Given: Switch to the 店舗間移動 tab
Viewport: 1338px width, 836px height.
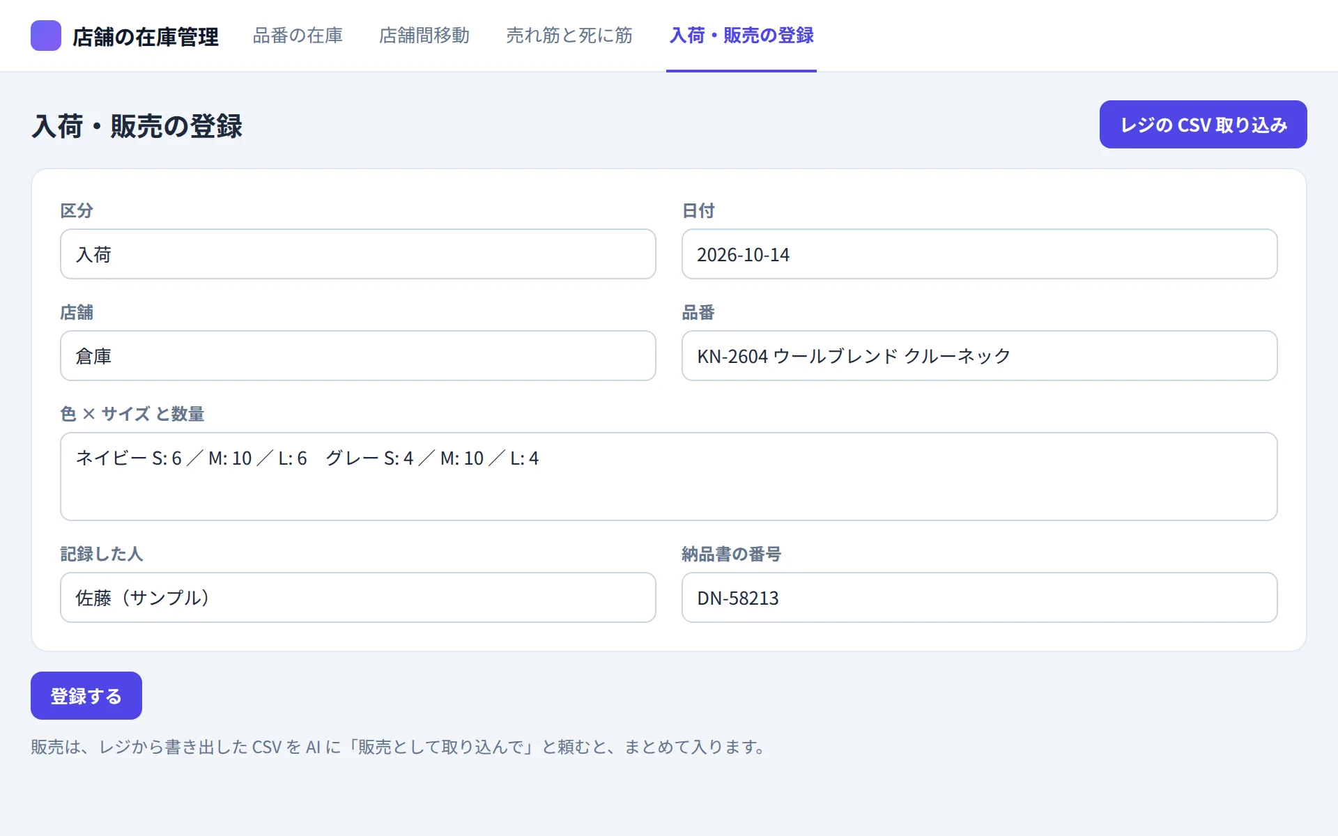Looking at the screenshot, I should pyautogui.click(x=424, y=36).
